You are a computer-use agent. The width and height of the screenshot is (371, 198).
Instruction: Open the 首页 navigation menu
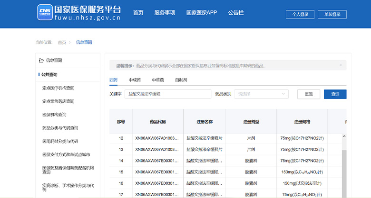tap(138, 13)
